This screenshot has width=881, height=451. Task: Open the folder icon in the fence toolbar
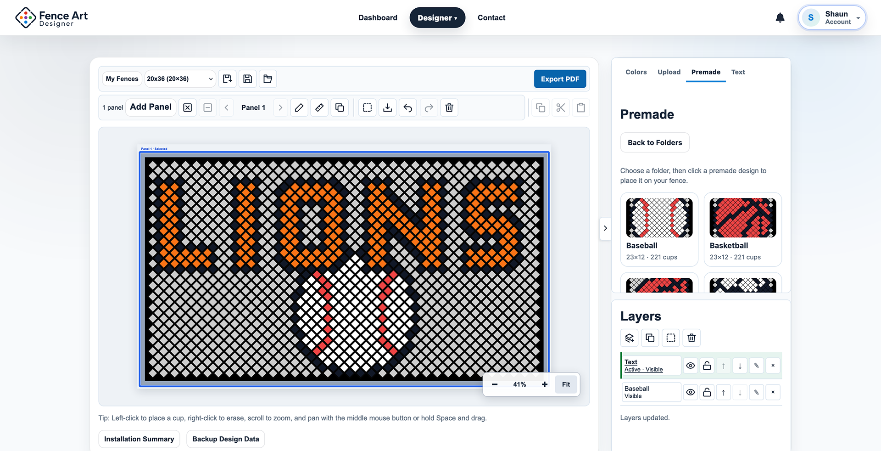coord(268,79)
